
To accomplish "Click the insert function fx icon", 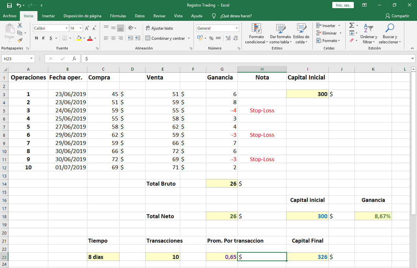I will 74,59.
